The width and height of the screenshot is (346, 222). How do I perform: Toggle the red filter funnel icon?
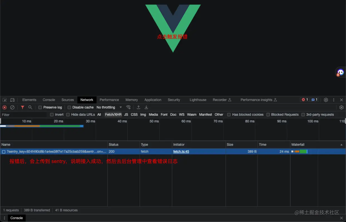(x=23, y=107)
